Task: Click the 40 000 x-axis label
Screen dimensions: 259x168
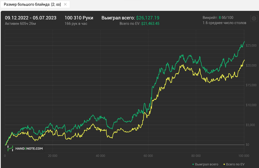Action: (x=100, y=156)
